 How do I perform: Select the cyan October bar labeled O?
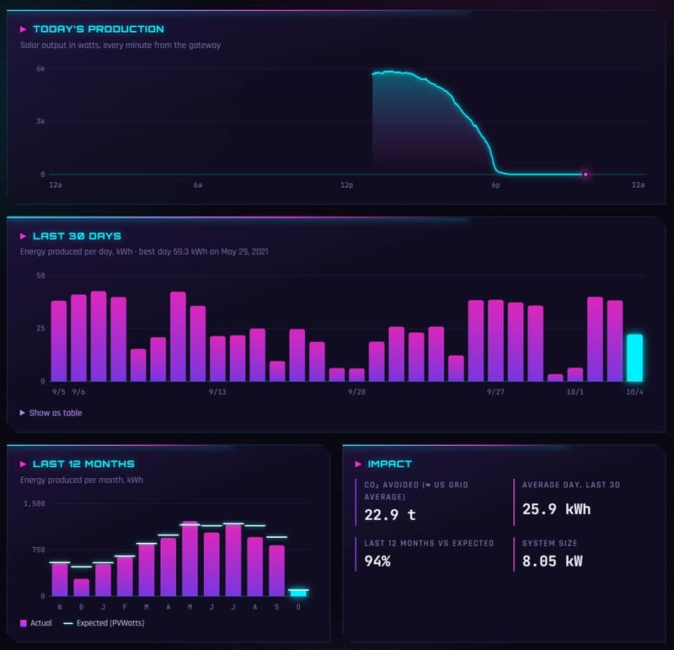pos(298,594)
